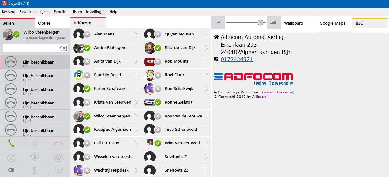Expand options arrow for Karen Schalkwijk
The width and height of the screenshot is (389, 177).
pyautogui.click(x=136, y=89)
